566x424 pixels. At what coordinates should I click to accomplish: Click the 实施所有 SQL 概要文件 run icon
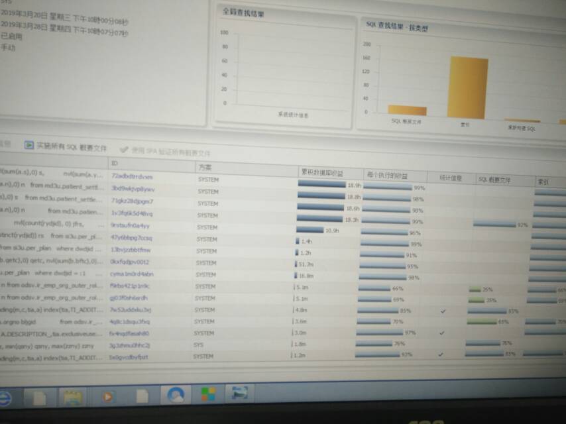(29, 146)
